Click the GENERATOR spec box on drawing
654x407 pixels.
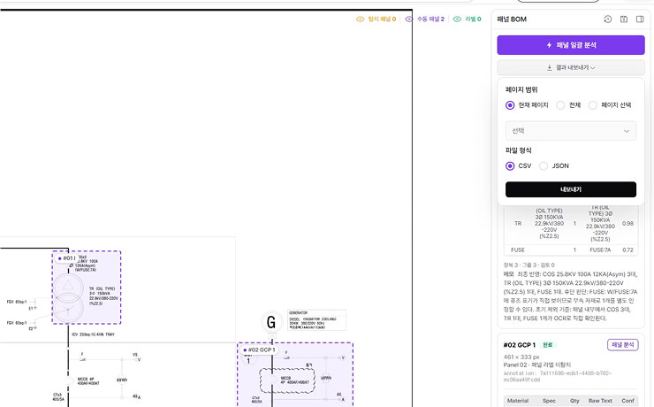(x=316, y=320)
